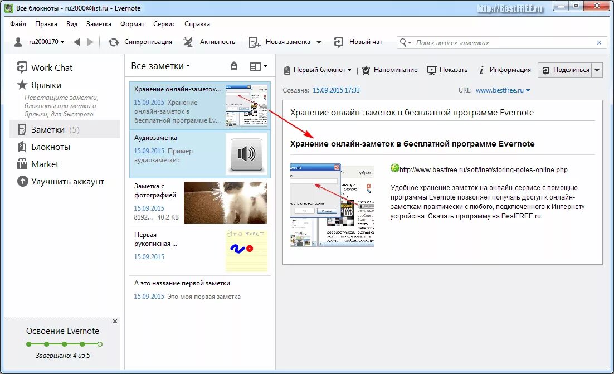Open the storing-notes-online.php link in note

pos(483,169)
